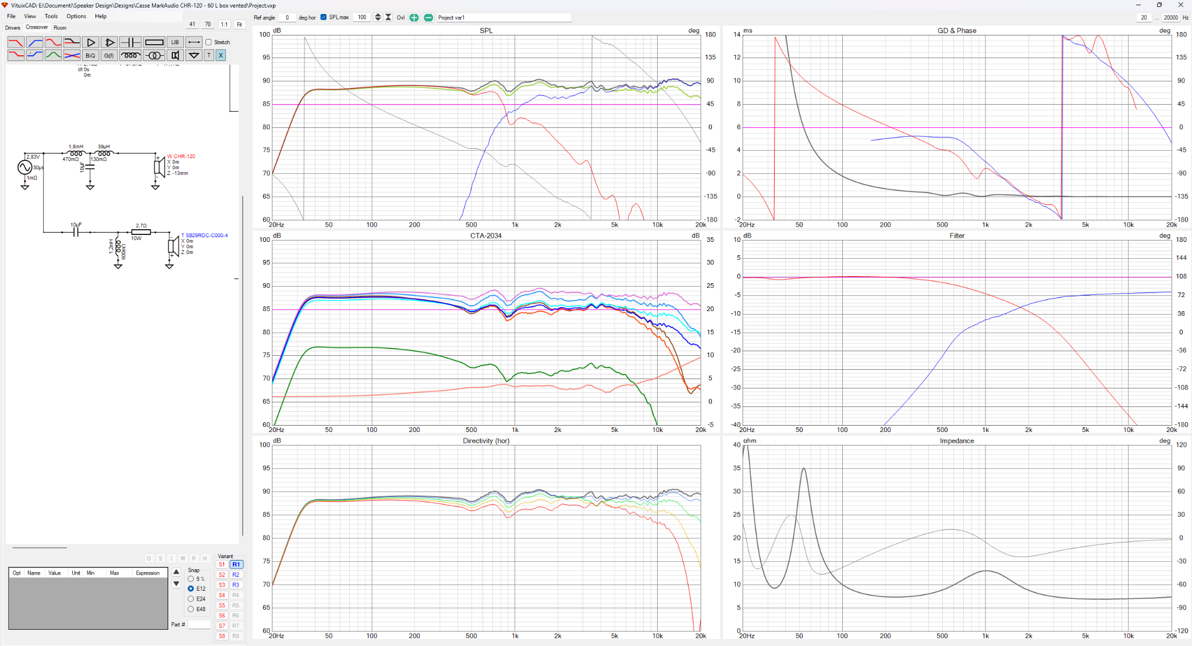Open the Help menu

coord(101,16)
